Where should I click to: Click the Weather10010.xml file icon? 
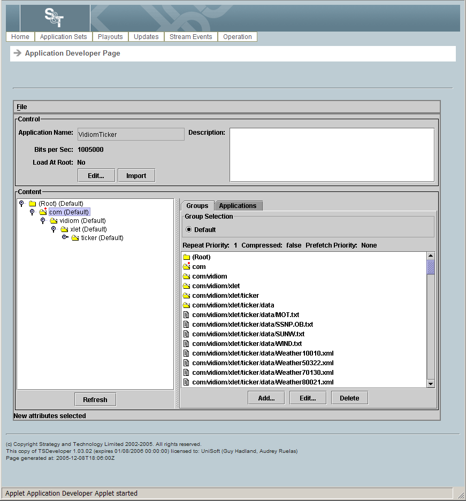point(186,353)
